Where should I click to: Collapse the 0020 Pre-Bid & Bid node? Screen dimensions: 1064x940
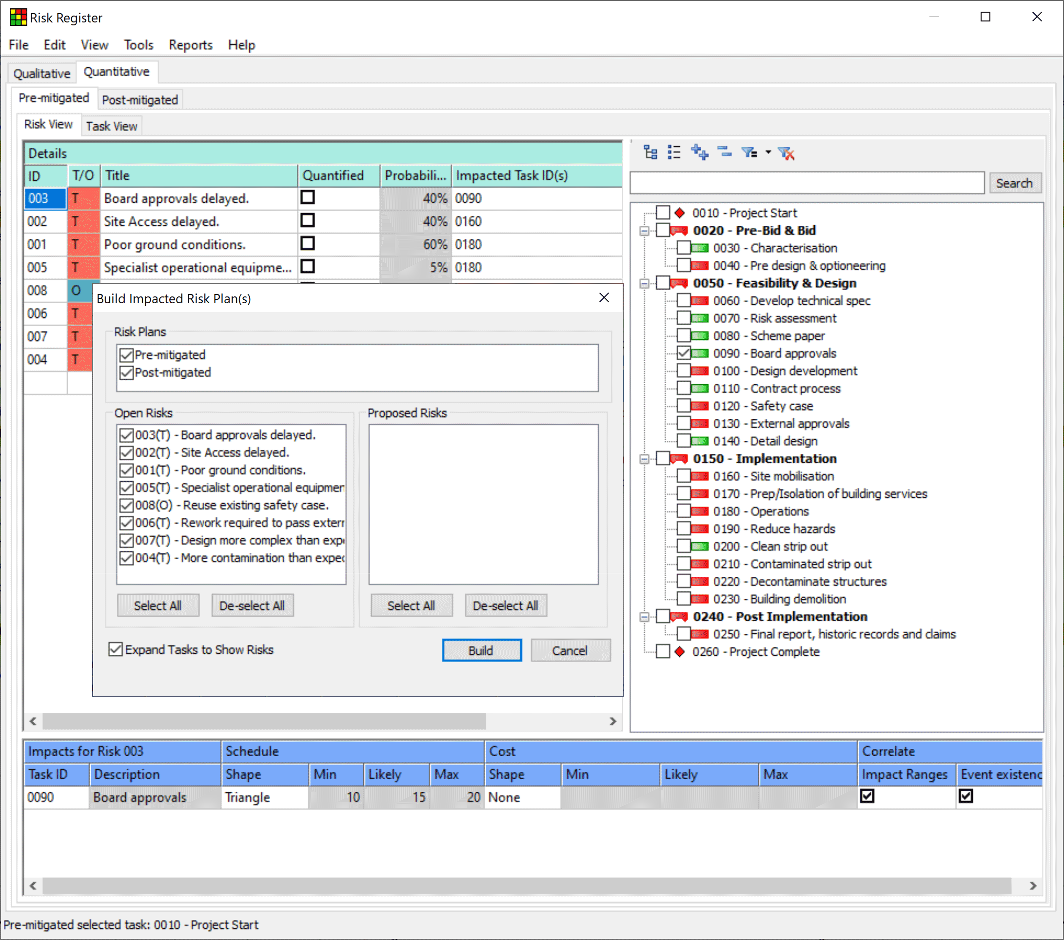point(645,231)
